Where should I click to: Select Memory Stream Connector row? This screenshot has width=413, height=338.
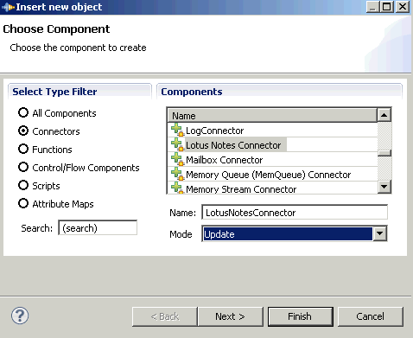click(x=272, y=188)
